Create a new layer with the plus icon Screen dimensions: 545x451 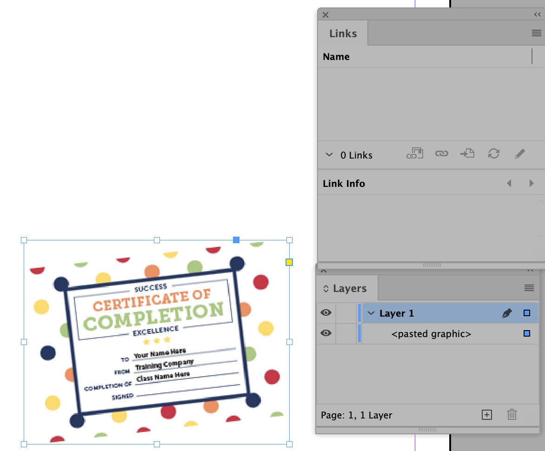[486, 414]
